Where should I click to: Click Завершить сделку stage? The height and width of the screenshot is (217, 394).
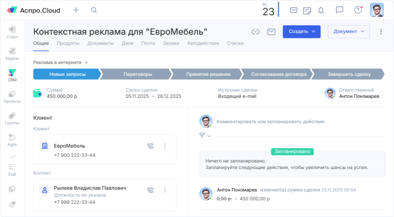[349, 74]
